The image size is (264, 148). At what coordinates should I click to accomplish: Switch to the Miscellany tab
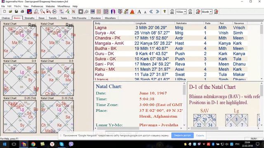[x=110, y=18]
